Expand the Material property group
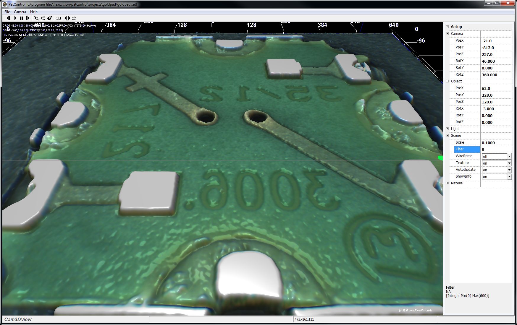The image size is (517, 325). click(x=447, y=183)
